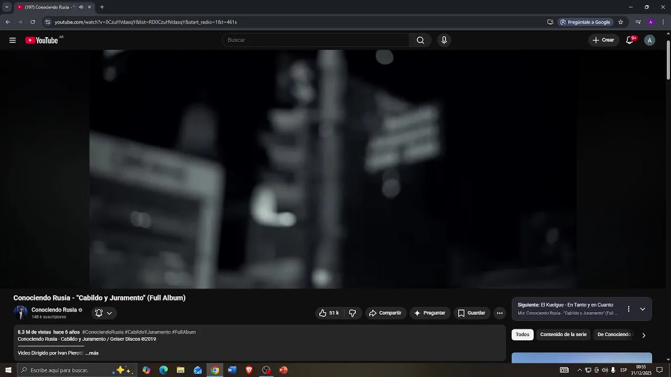The image size is (671, 377).
Task: Open Chrome profile avatar
Action: [x=651, y=22]
